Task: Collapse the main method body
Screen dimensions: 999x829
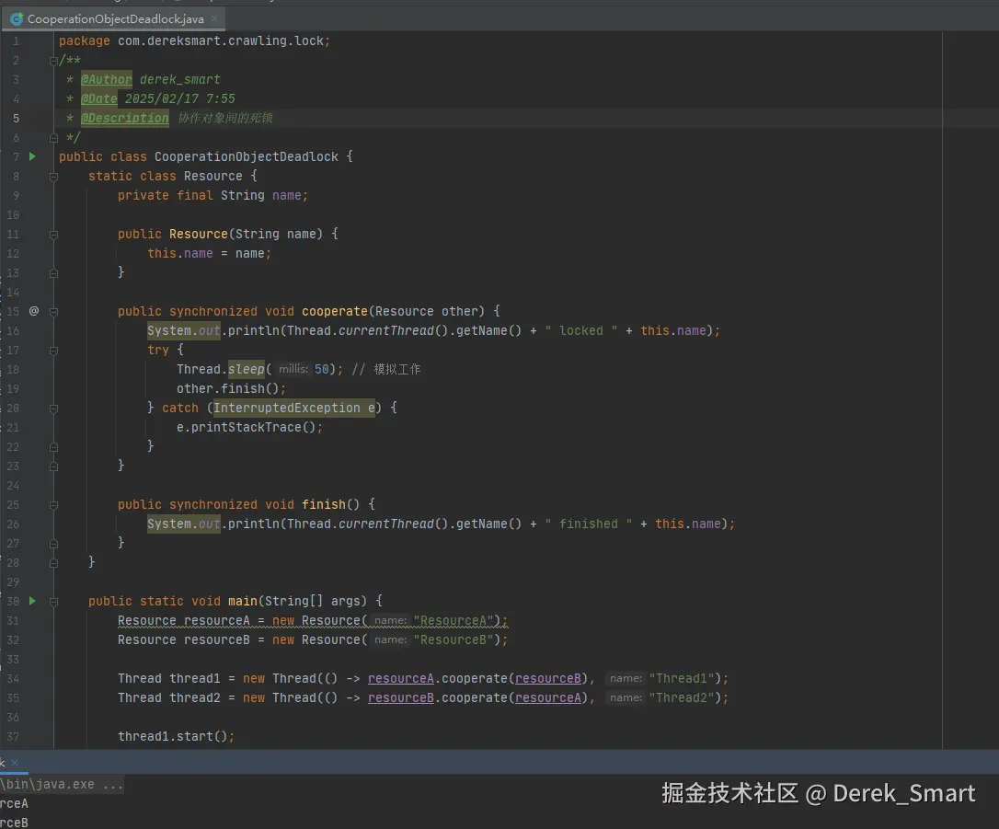Action: [52, 601]
